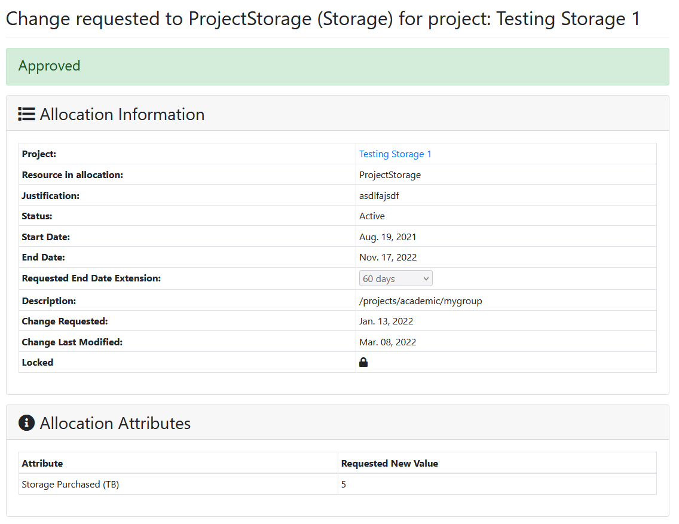Click the Start Date: row label
Image resolution: width=679 pixels, height=524 pixels.
(45, 237)
